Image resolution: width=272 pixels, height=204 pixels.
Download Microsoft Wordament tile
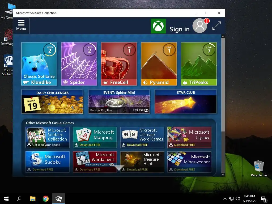[95, 162]
